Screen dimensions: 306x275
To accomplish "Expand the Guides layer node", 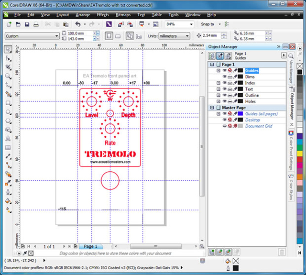I will pos(219,70).
